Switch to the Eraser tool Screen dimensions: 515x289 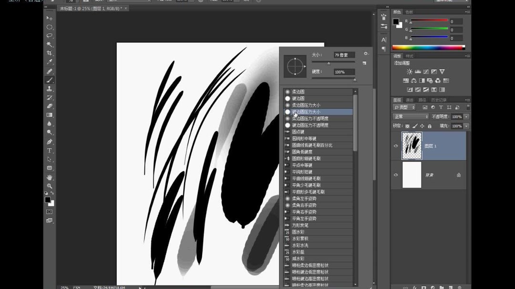[x=50, y=106]
